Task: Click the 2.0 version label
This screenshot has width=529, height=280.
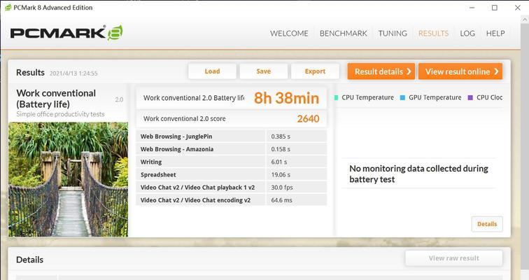Action: pos(119,99)
